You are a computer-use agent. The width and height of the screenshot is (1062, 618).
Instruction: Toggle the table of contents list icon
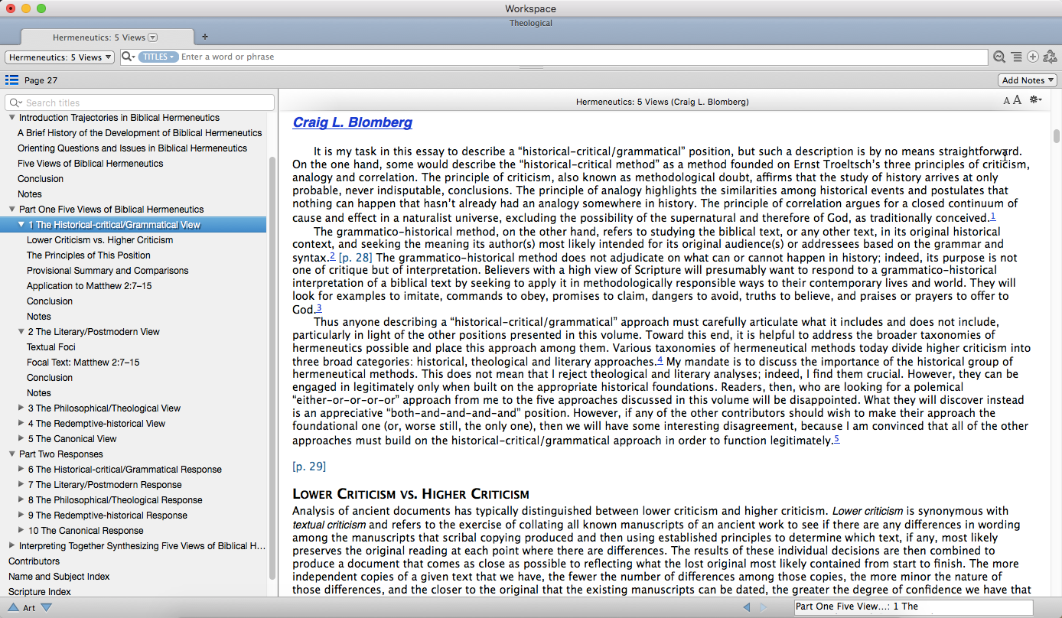pos(11,80)
